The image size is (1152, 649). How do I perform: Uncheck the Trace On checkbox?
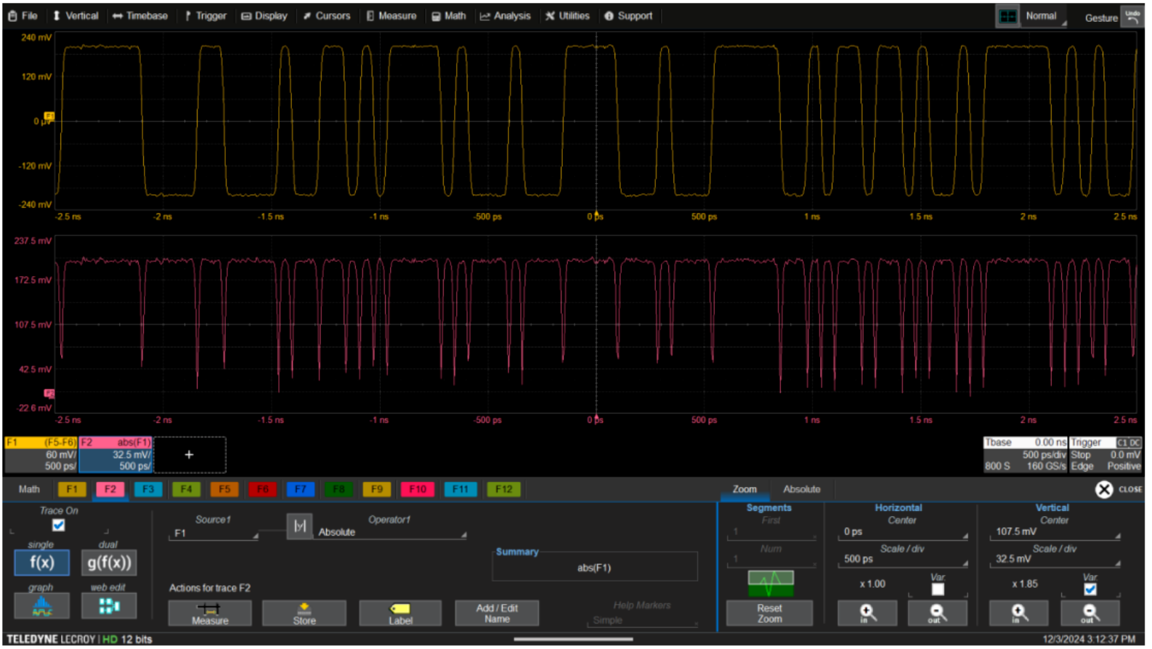coord(59,525)
